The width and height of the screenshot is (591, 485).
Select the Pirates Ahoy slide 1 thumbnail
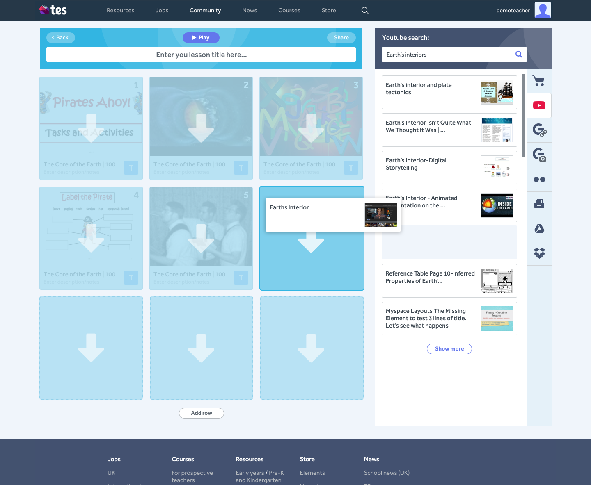91,116
